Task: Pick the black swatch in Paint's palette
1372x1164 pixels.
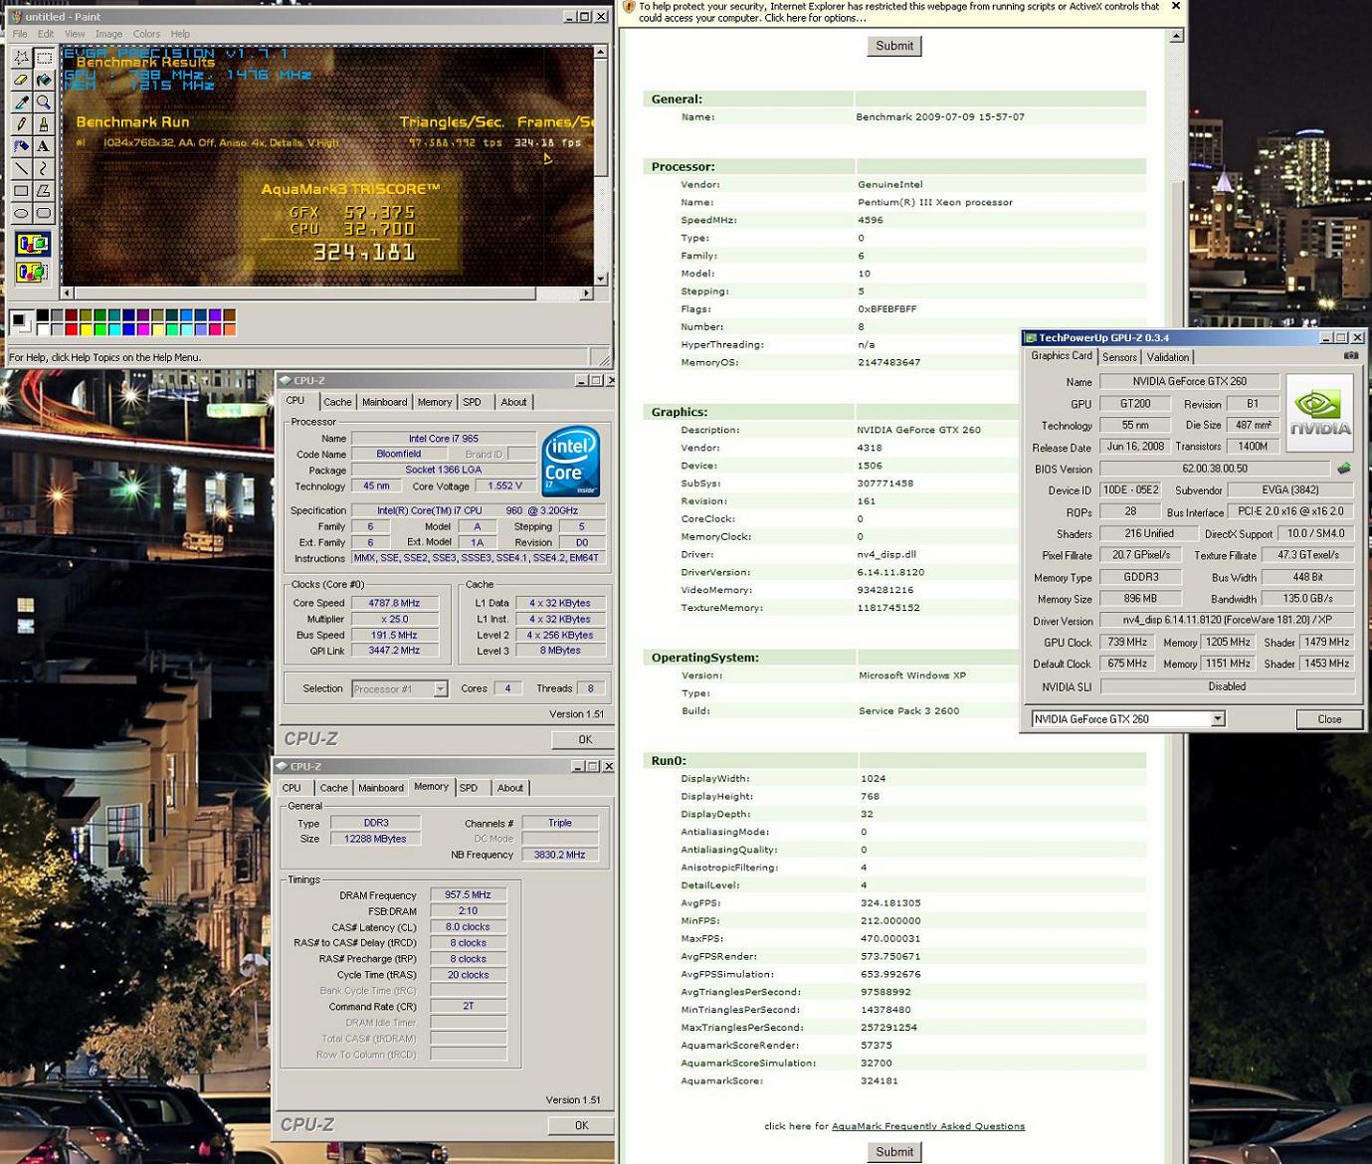Action: 43,315
